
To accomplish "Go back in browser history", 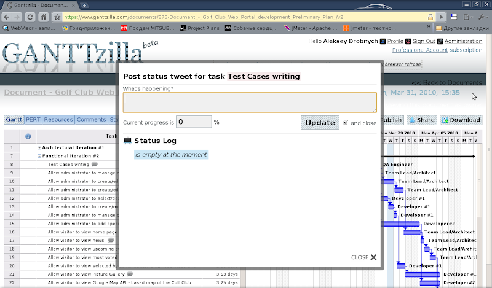I will 7,17.
